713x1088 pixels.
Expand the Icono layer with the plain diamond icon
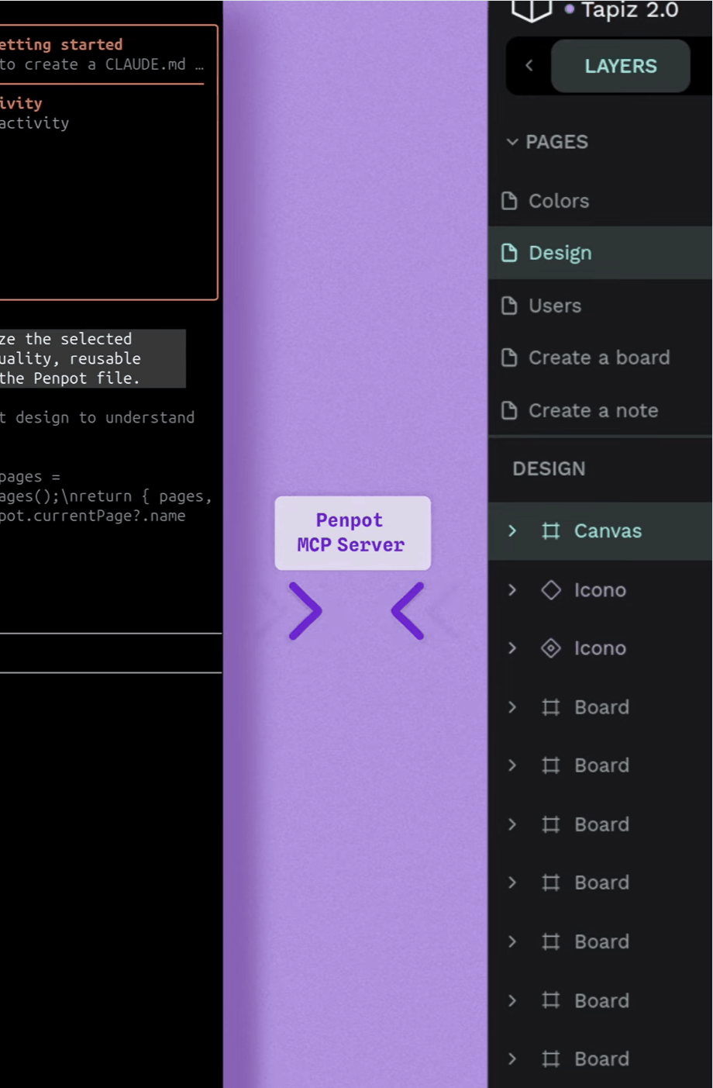coord(512,590)
